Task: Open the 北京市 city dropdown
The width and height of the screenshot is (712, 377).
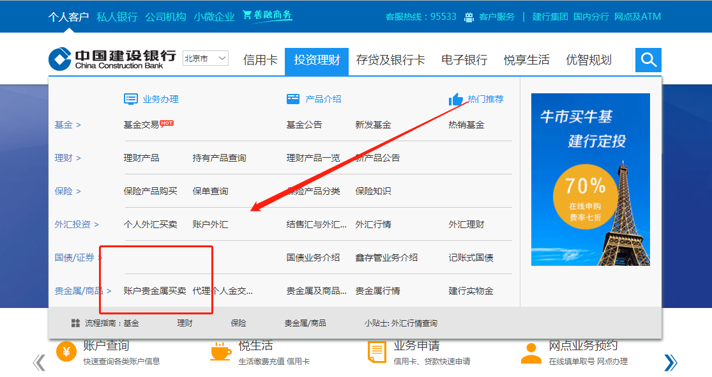Action: [205, 59]
